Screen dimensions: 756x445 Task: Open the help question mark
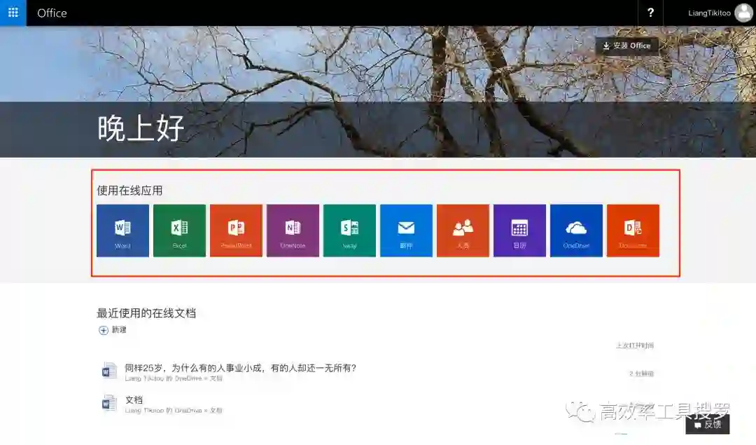point(650,13)
